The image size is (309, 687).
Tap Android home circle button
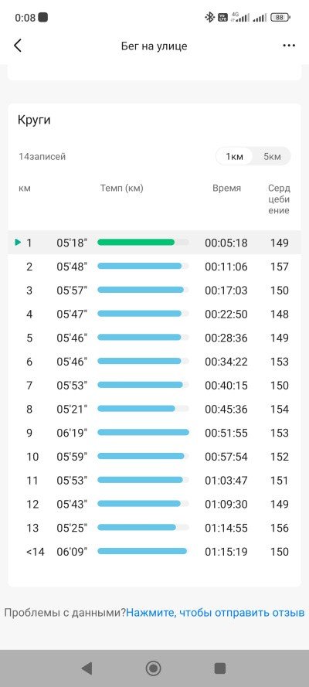pyautogui.click(x=153, y=668)
